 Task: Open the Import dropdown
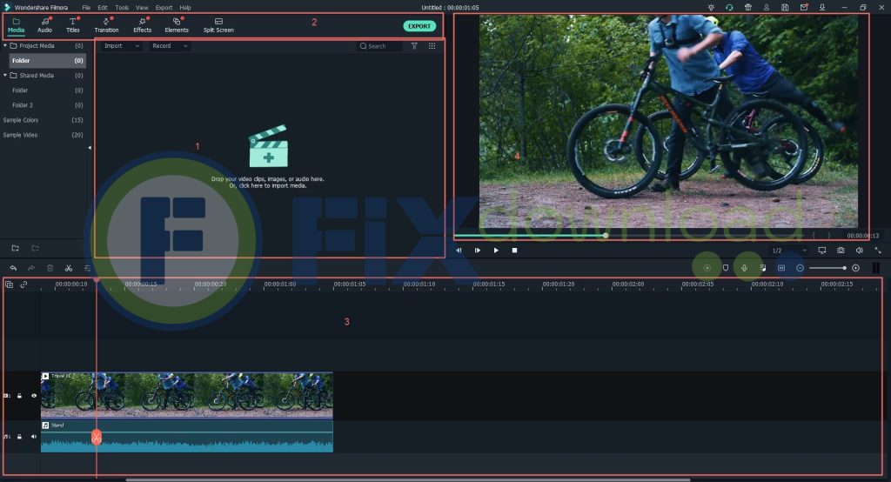click(120, 46)
